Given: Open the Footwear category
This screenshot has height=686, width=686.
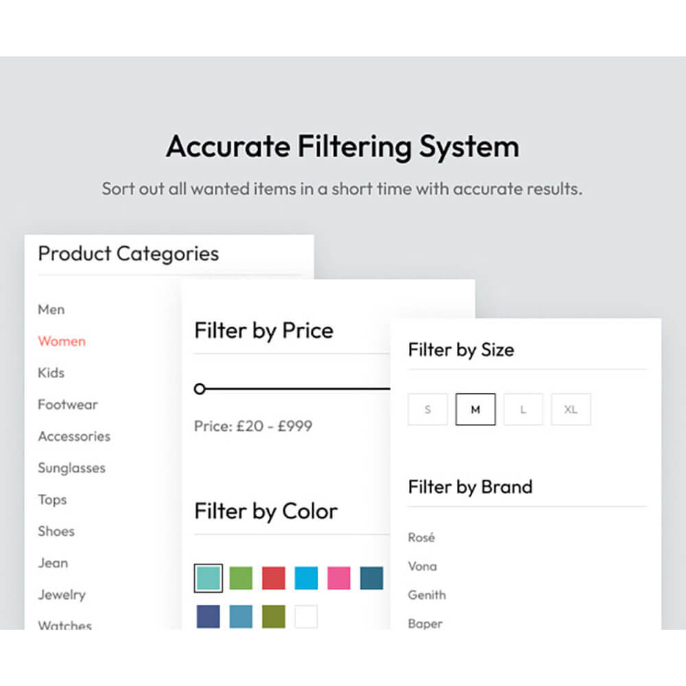Looking at the screenshot, I should click(68, 405).
